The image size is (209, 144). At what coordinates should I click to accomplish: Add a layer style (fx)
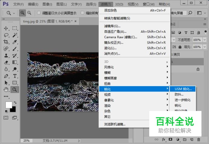coord(164,139)
